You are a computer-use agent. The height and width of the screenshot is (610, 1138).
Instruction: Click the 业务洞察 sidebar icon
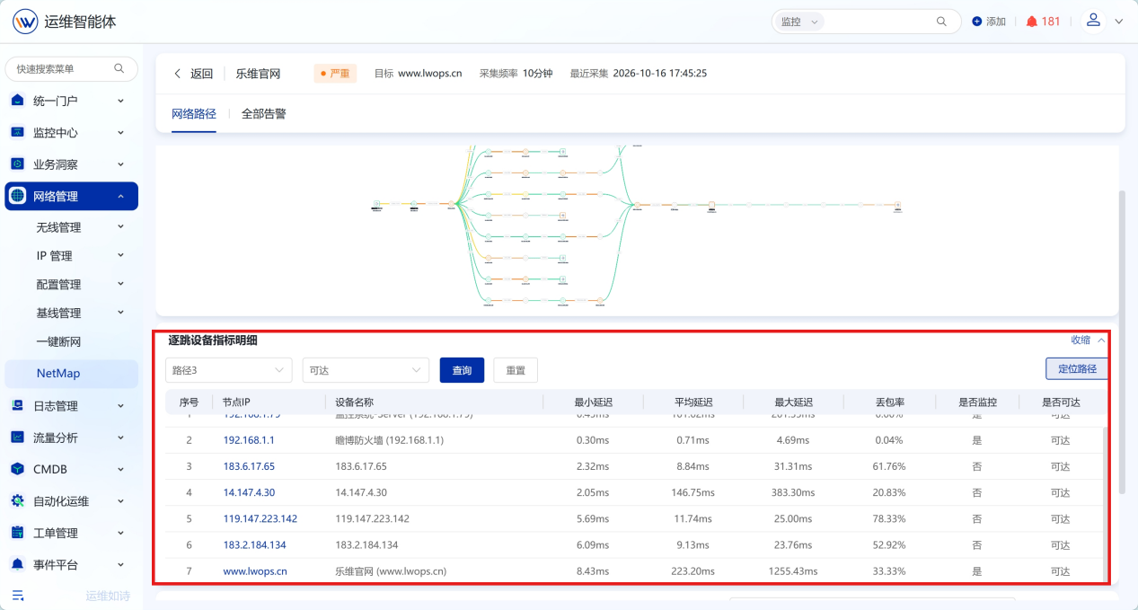(17, 164)
